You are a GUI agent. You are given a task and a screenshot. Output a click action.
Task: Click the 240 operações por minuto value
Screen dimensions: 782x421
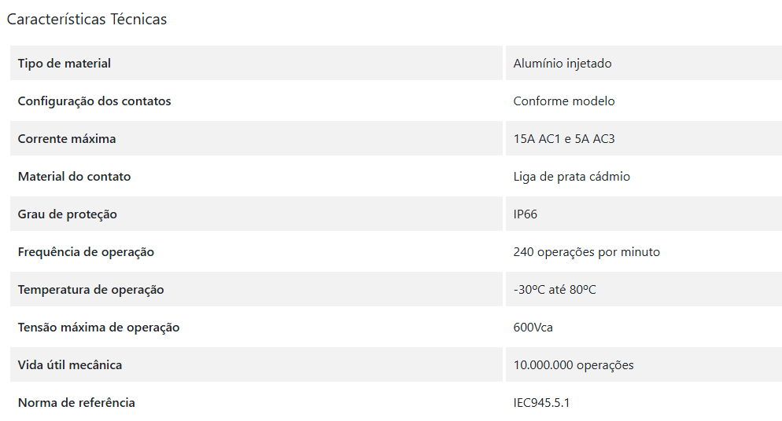coord(587,252)
